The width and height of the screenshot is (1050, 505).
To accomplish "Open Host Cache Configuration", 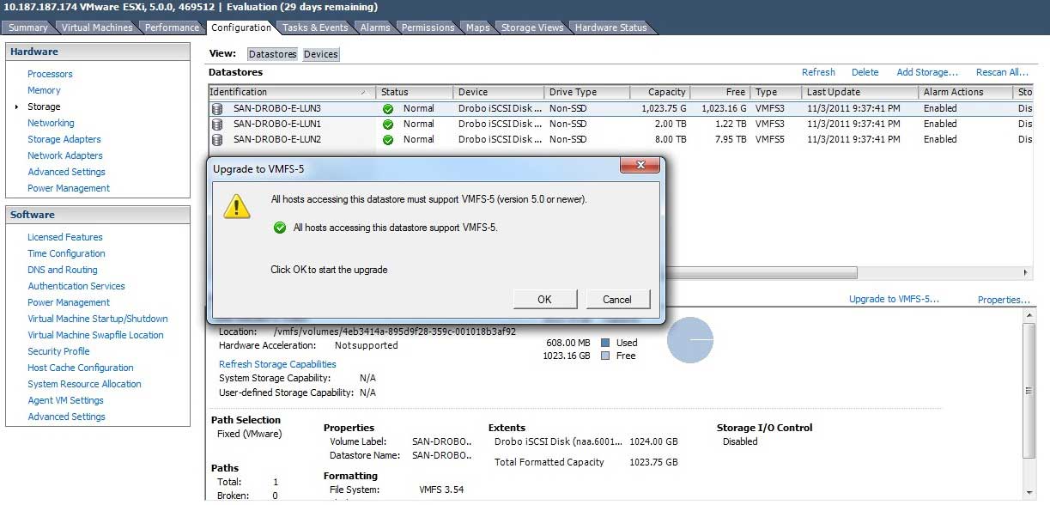I will pos(81,368).
